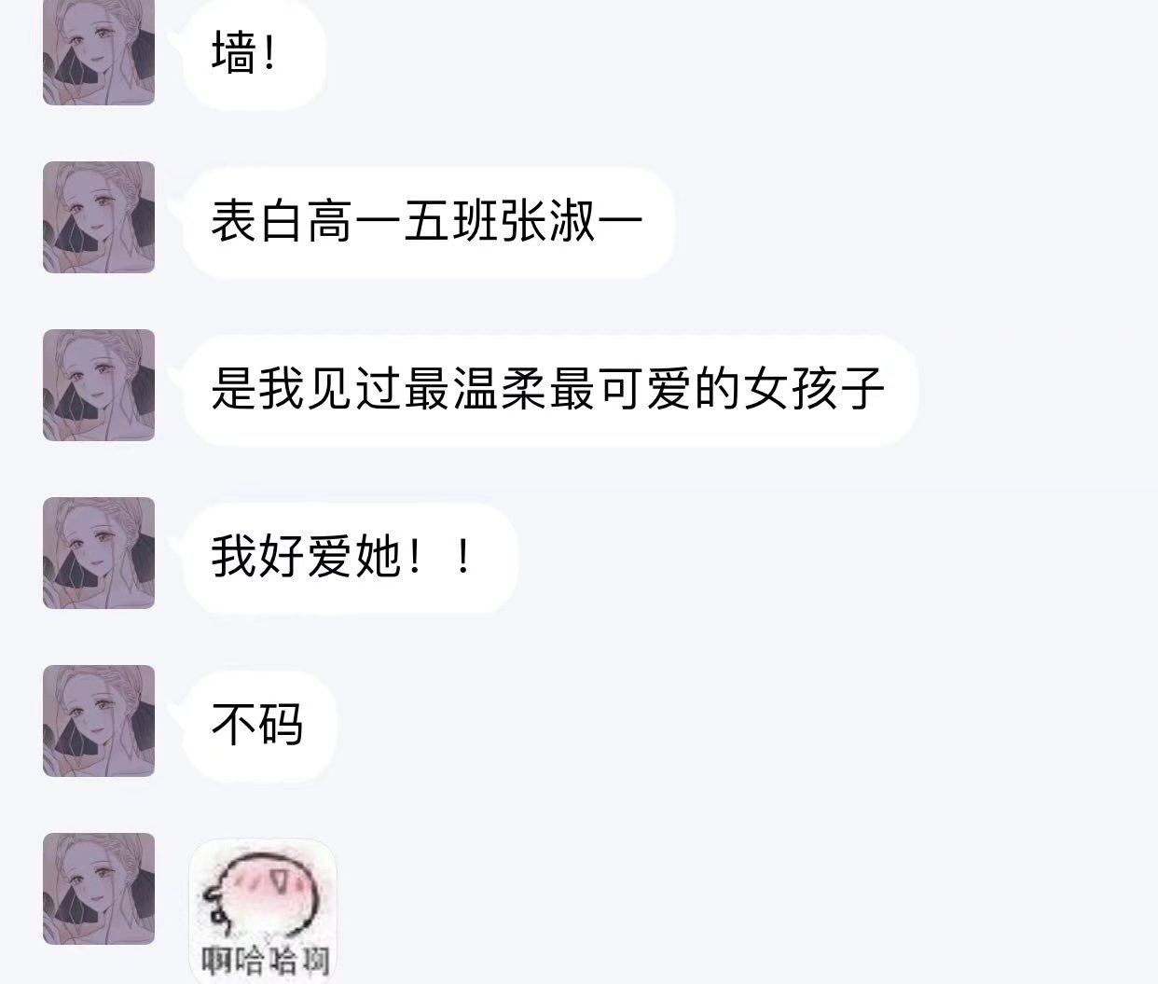Viewport: 1158px width, 984px height.
Task: Open the avatar next to the sticker message
Action: point(99,889)
